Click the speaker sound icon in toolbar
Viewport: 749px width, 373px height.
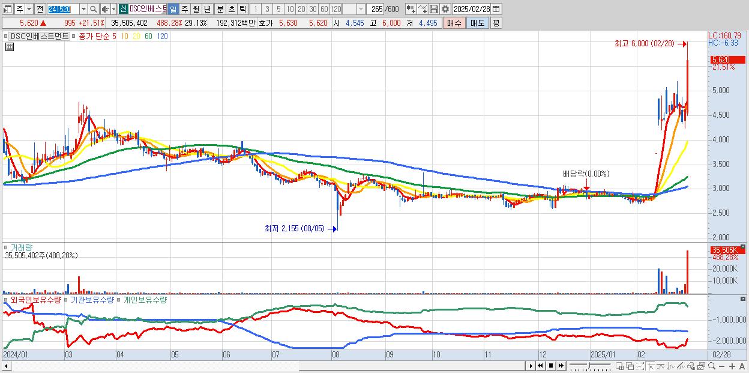105,9
